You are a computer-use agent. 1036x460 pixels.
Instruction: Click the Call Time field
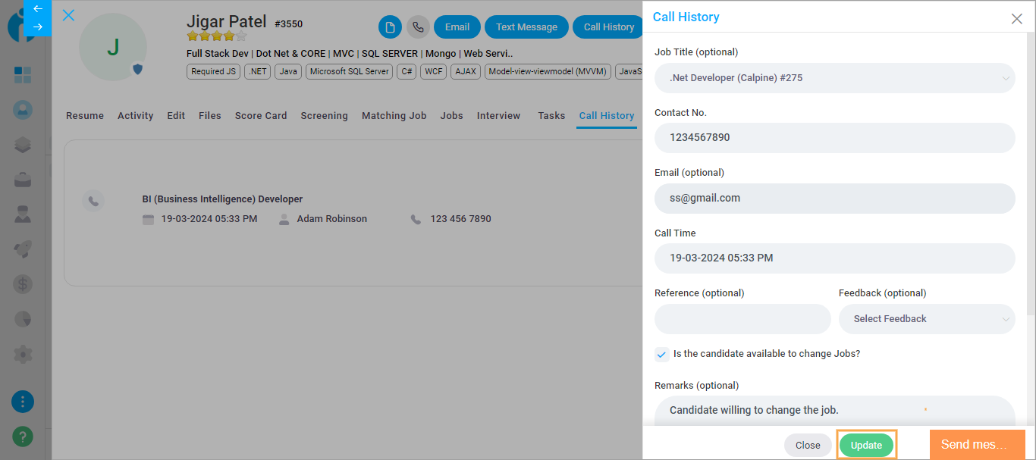point(835,258)
